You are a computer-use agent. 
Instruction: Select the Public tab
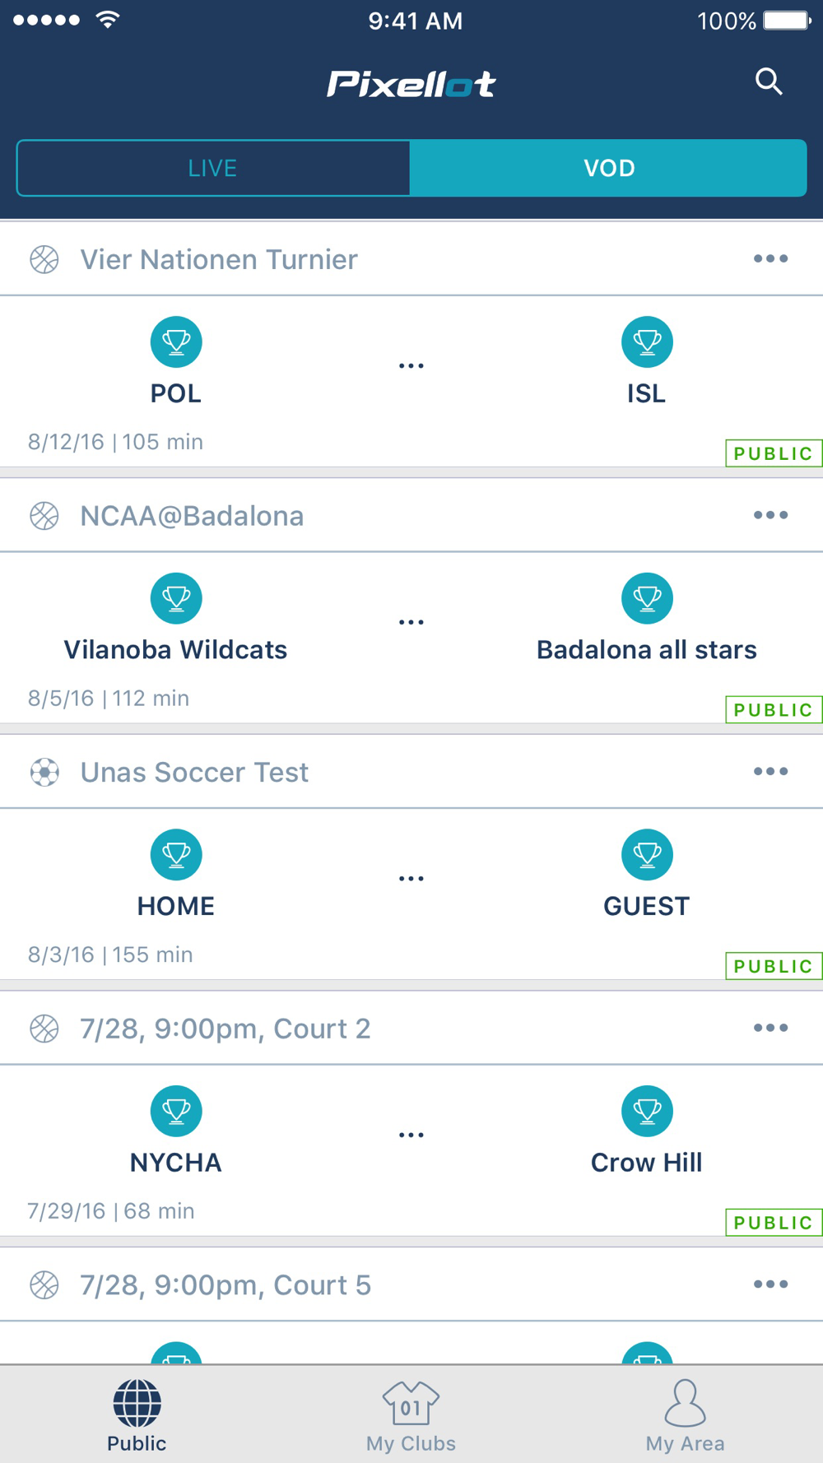[137, 1416]
